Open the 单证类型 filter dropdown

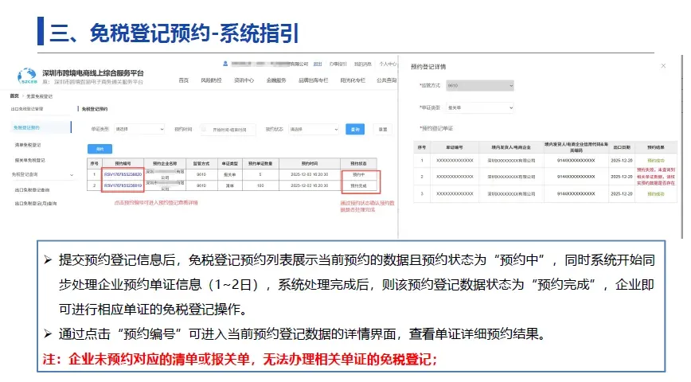pyautogui.click(x=139, y=129)
